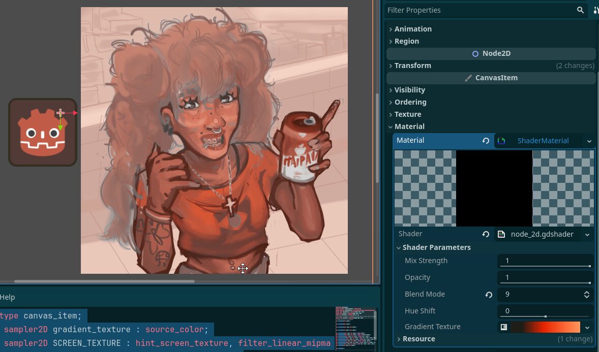Click the Mix Strength value field

pos(545,261)
